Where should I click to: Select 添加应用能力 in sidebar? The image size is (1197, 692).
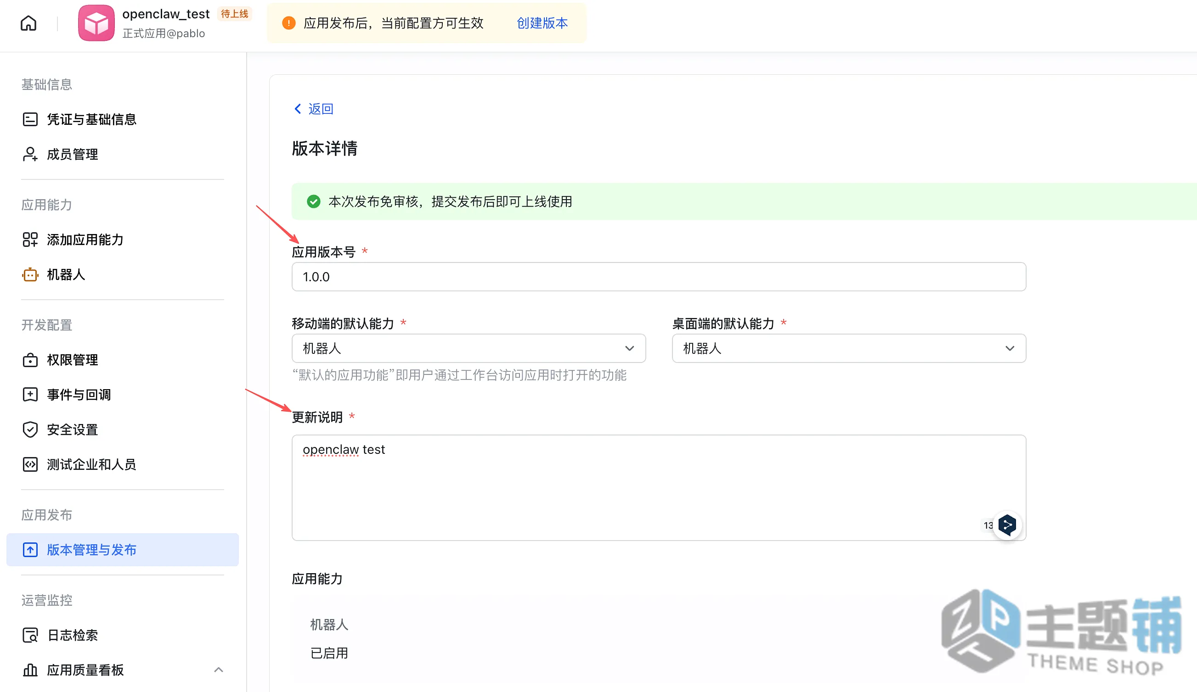pos(123,240)
